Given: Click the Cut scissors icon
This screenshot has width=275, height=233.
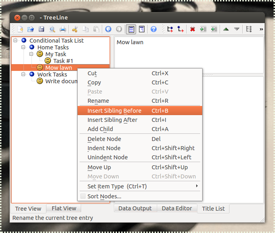Looking at the screenshot, I should tap(75, 29).
